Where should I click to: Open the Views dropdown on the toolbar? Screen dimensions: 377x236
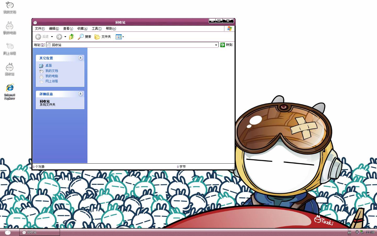tap(120, 37)
